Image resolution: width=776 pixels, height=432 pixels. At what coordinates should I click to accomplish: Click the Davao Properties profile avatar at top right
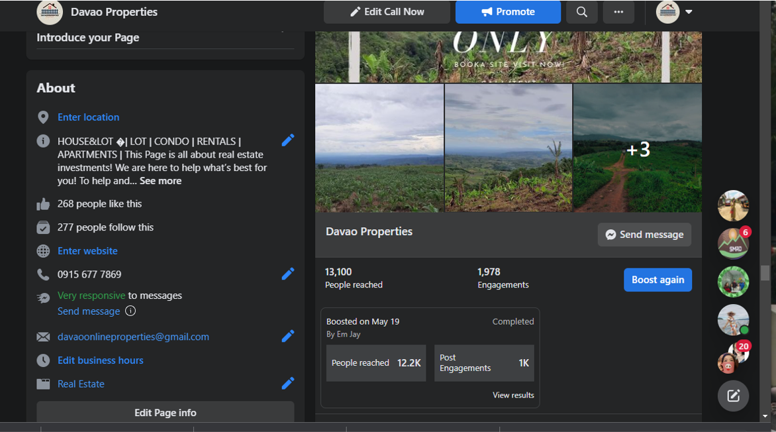tap(667, 12)
